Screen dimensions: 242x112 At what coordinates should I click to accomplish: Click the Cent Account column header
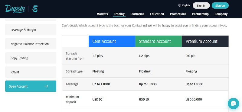point(112,41)
